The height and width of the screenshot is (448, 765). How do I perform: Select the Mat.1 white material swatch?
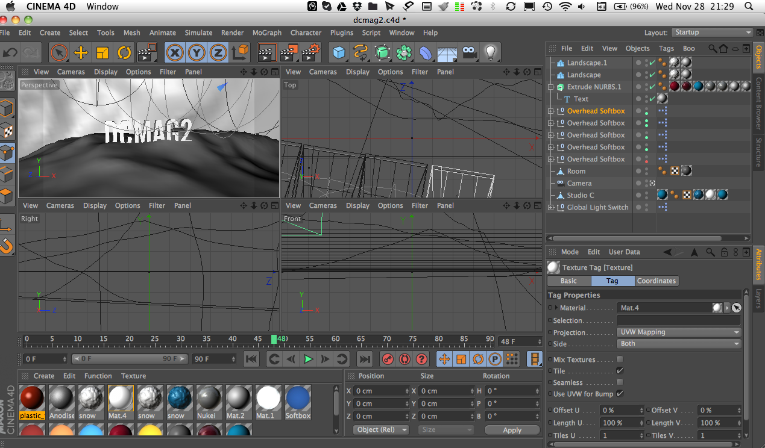tap(268, 402)
